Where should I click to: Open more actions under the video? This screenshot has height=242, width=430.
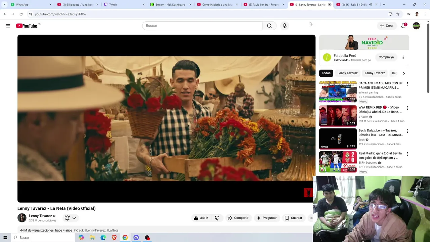(311, 218)
